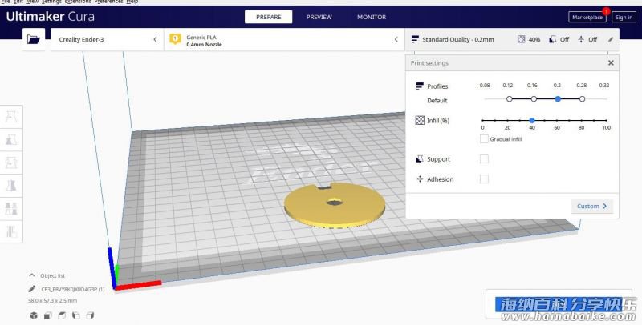
Task: Enable the Support checkbox
Action: coord(484,158)
